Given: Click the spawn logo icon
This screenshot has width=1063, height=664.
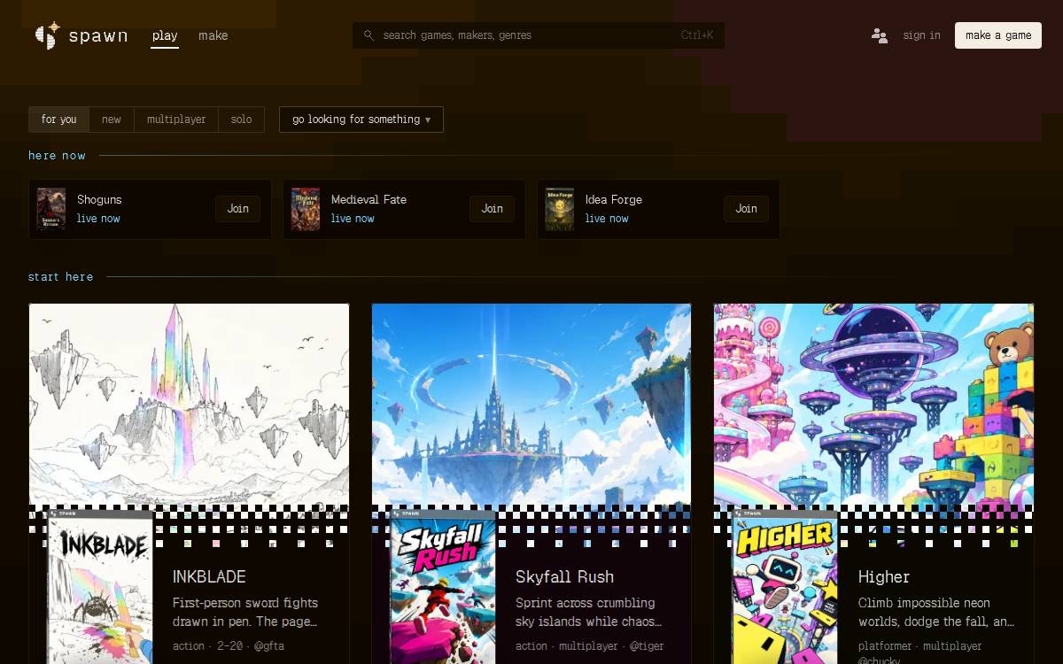Looking at the screenshot, I should tap(46, 35).
